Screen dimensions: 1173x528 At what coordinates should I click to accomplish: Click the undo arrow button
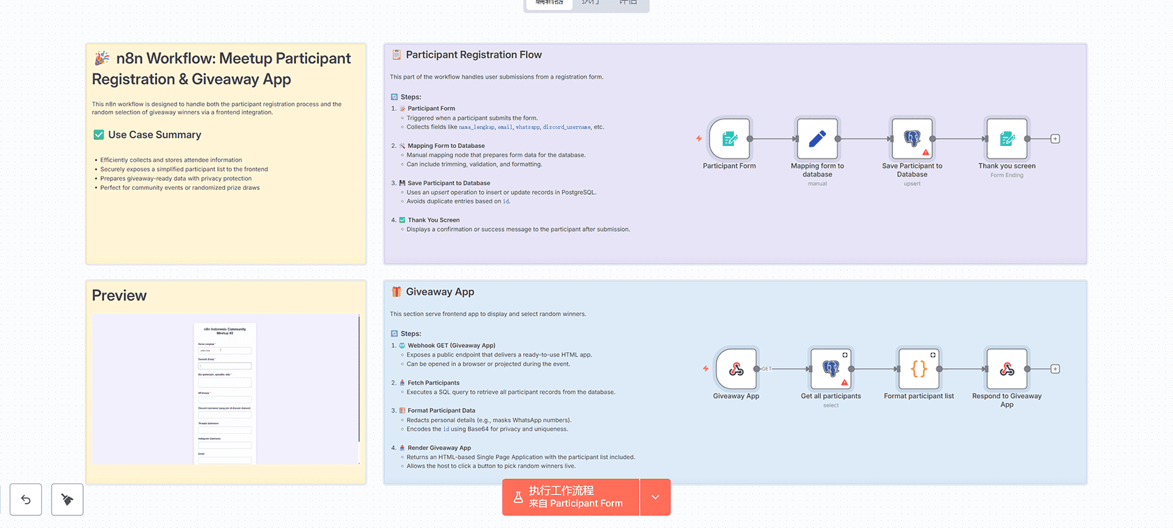pos(26,499)
